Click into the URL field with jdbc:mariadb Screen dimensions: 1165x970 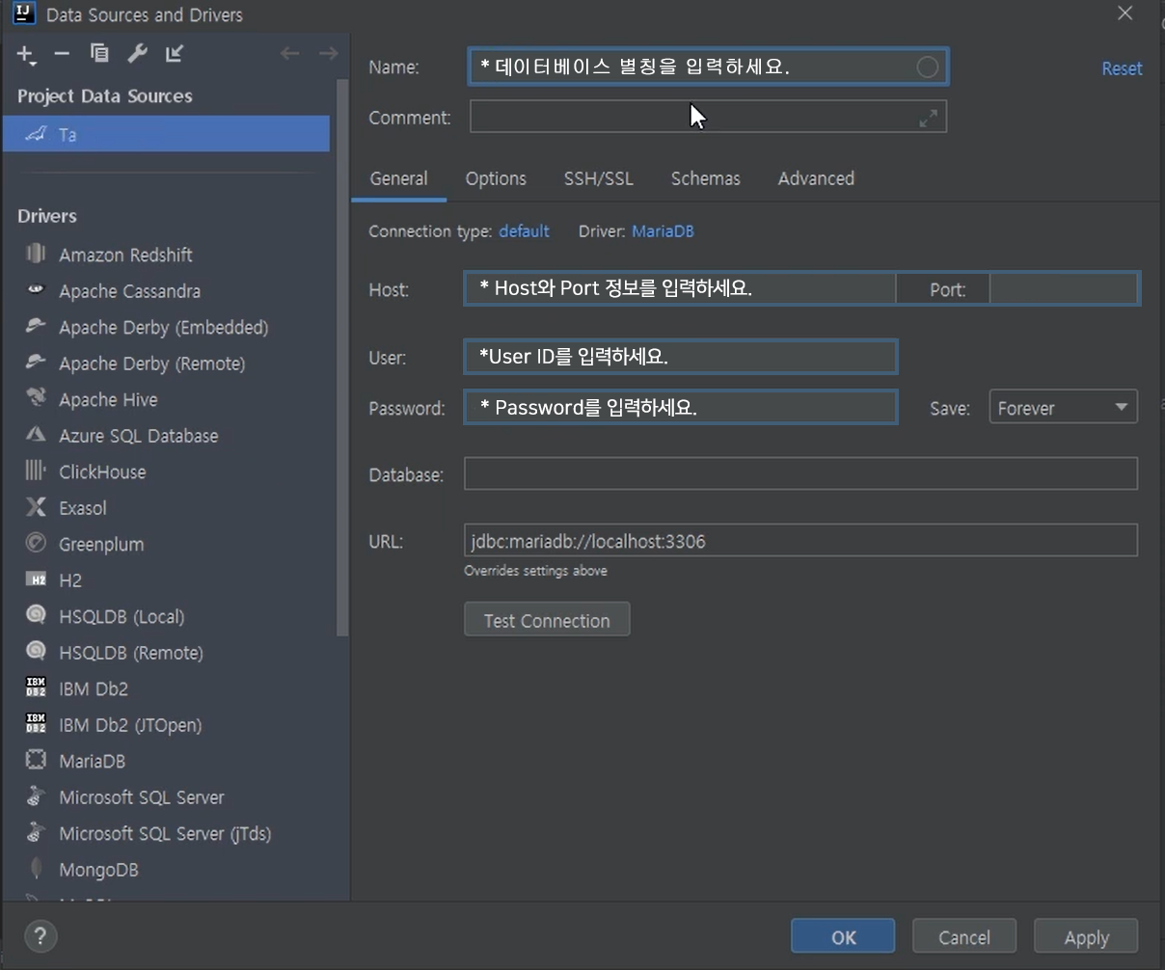pos(800,540)
